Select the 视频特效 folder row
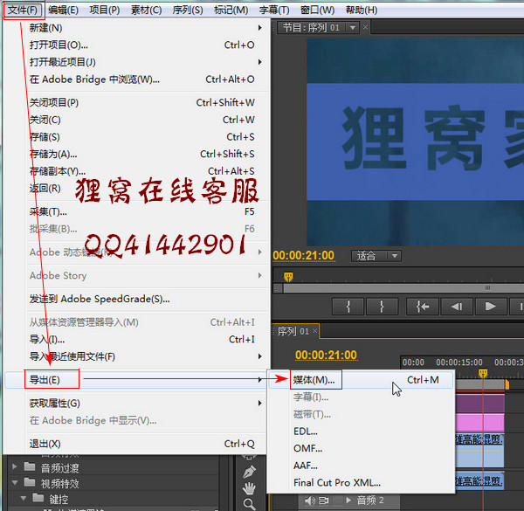 pos(114,483)
